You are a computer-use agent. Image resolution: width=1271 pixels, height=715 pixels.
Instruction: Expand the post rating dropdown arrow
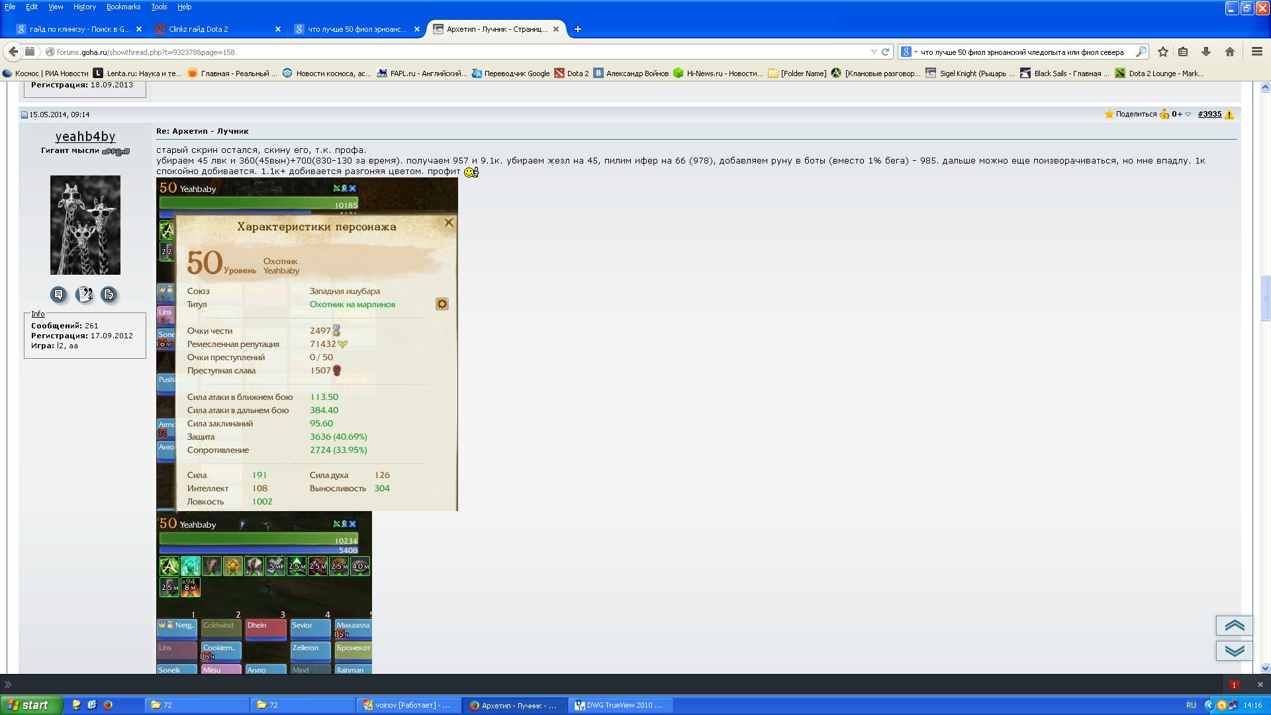(1188, 115)
